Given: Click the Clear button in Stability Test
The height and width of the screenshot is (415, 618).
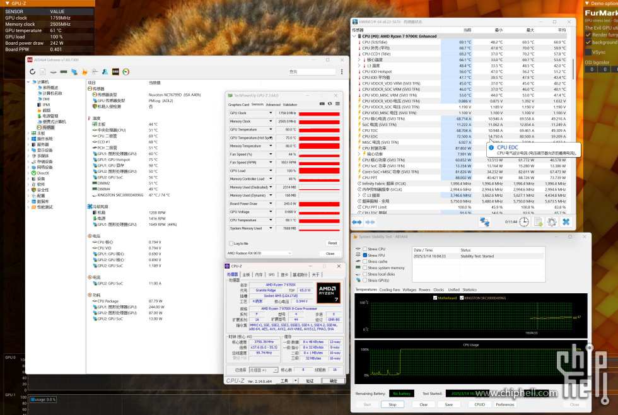Looking at the screenshot, I should (424, 404).
